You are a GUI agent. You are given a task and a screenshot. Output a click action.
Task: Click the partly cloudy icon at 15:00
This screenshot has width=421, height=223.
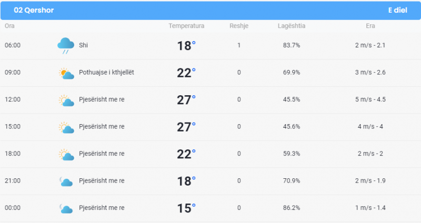(66, 127)
